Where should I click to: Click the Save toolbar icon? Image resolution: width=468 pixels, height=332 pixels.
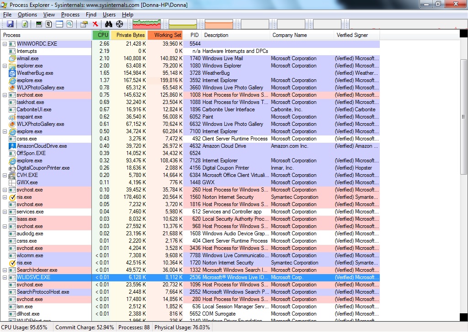10,24
